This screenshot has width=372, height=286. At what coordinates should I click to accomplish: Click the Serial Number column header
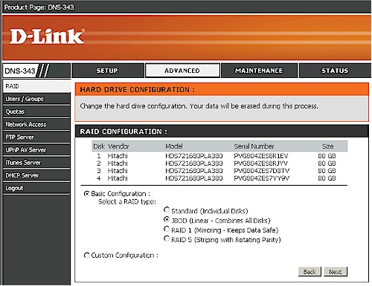tap(254, 146)
